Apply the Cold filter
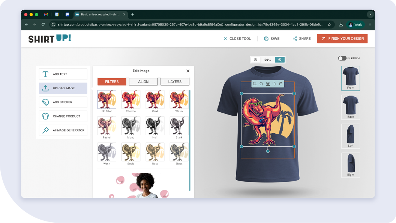The image size is (396, 223). (x=155, y=99)
